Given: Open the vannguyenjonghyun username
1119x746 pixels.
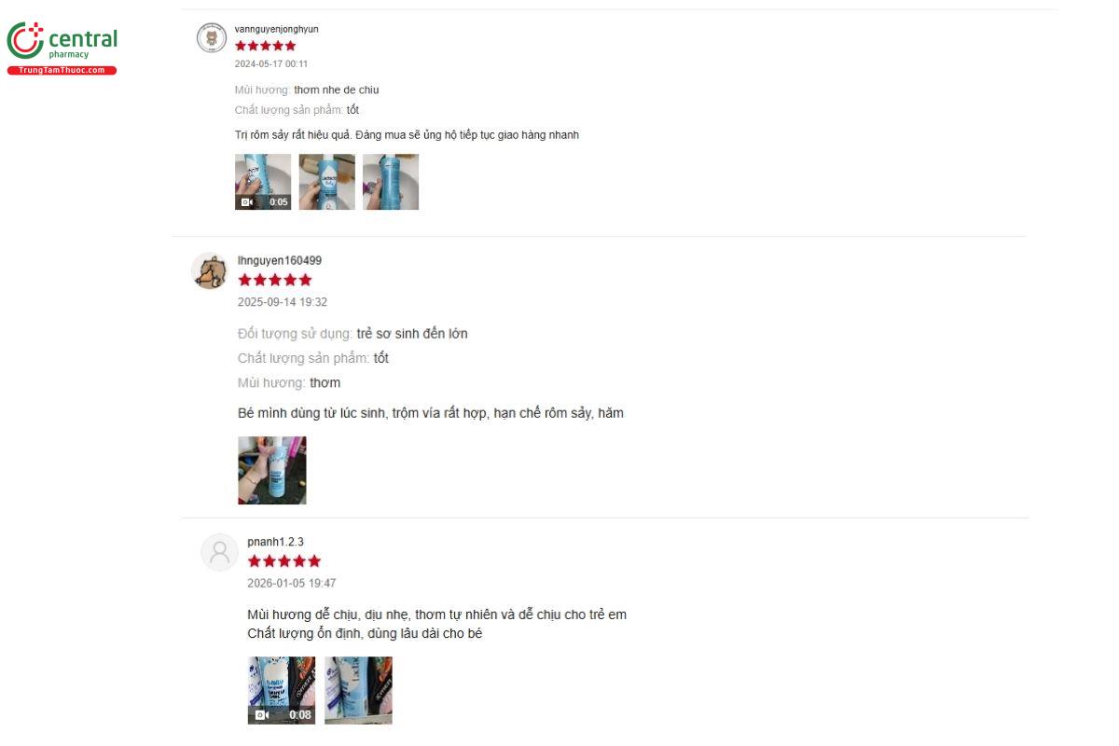Looking at the screenshot, I should 277,29.
